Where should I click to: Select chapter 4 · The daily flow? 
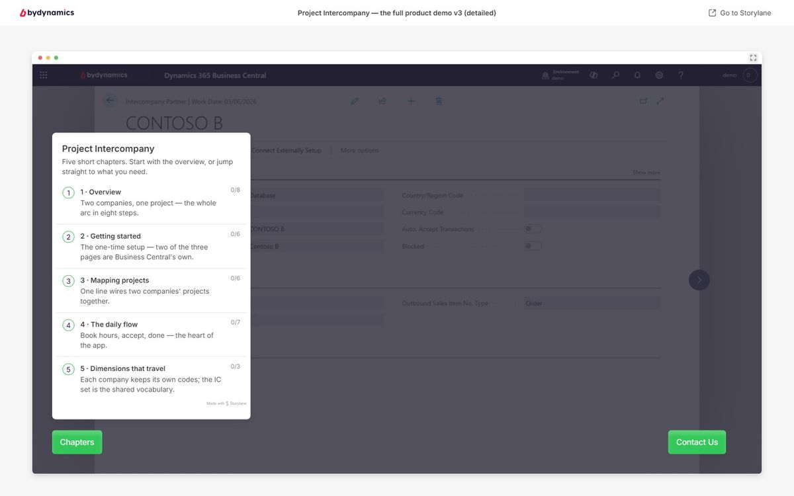coord(152,335)
